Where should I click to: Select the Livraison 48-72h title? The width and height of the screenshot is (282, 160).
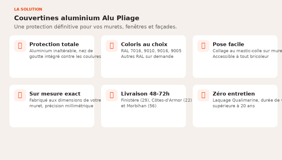145,94
